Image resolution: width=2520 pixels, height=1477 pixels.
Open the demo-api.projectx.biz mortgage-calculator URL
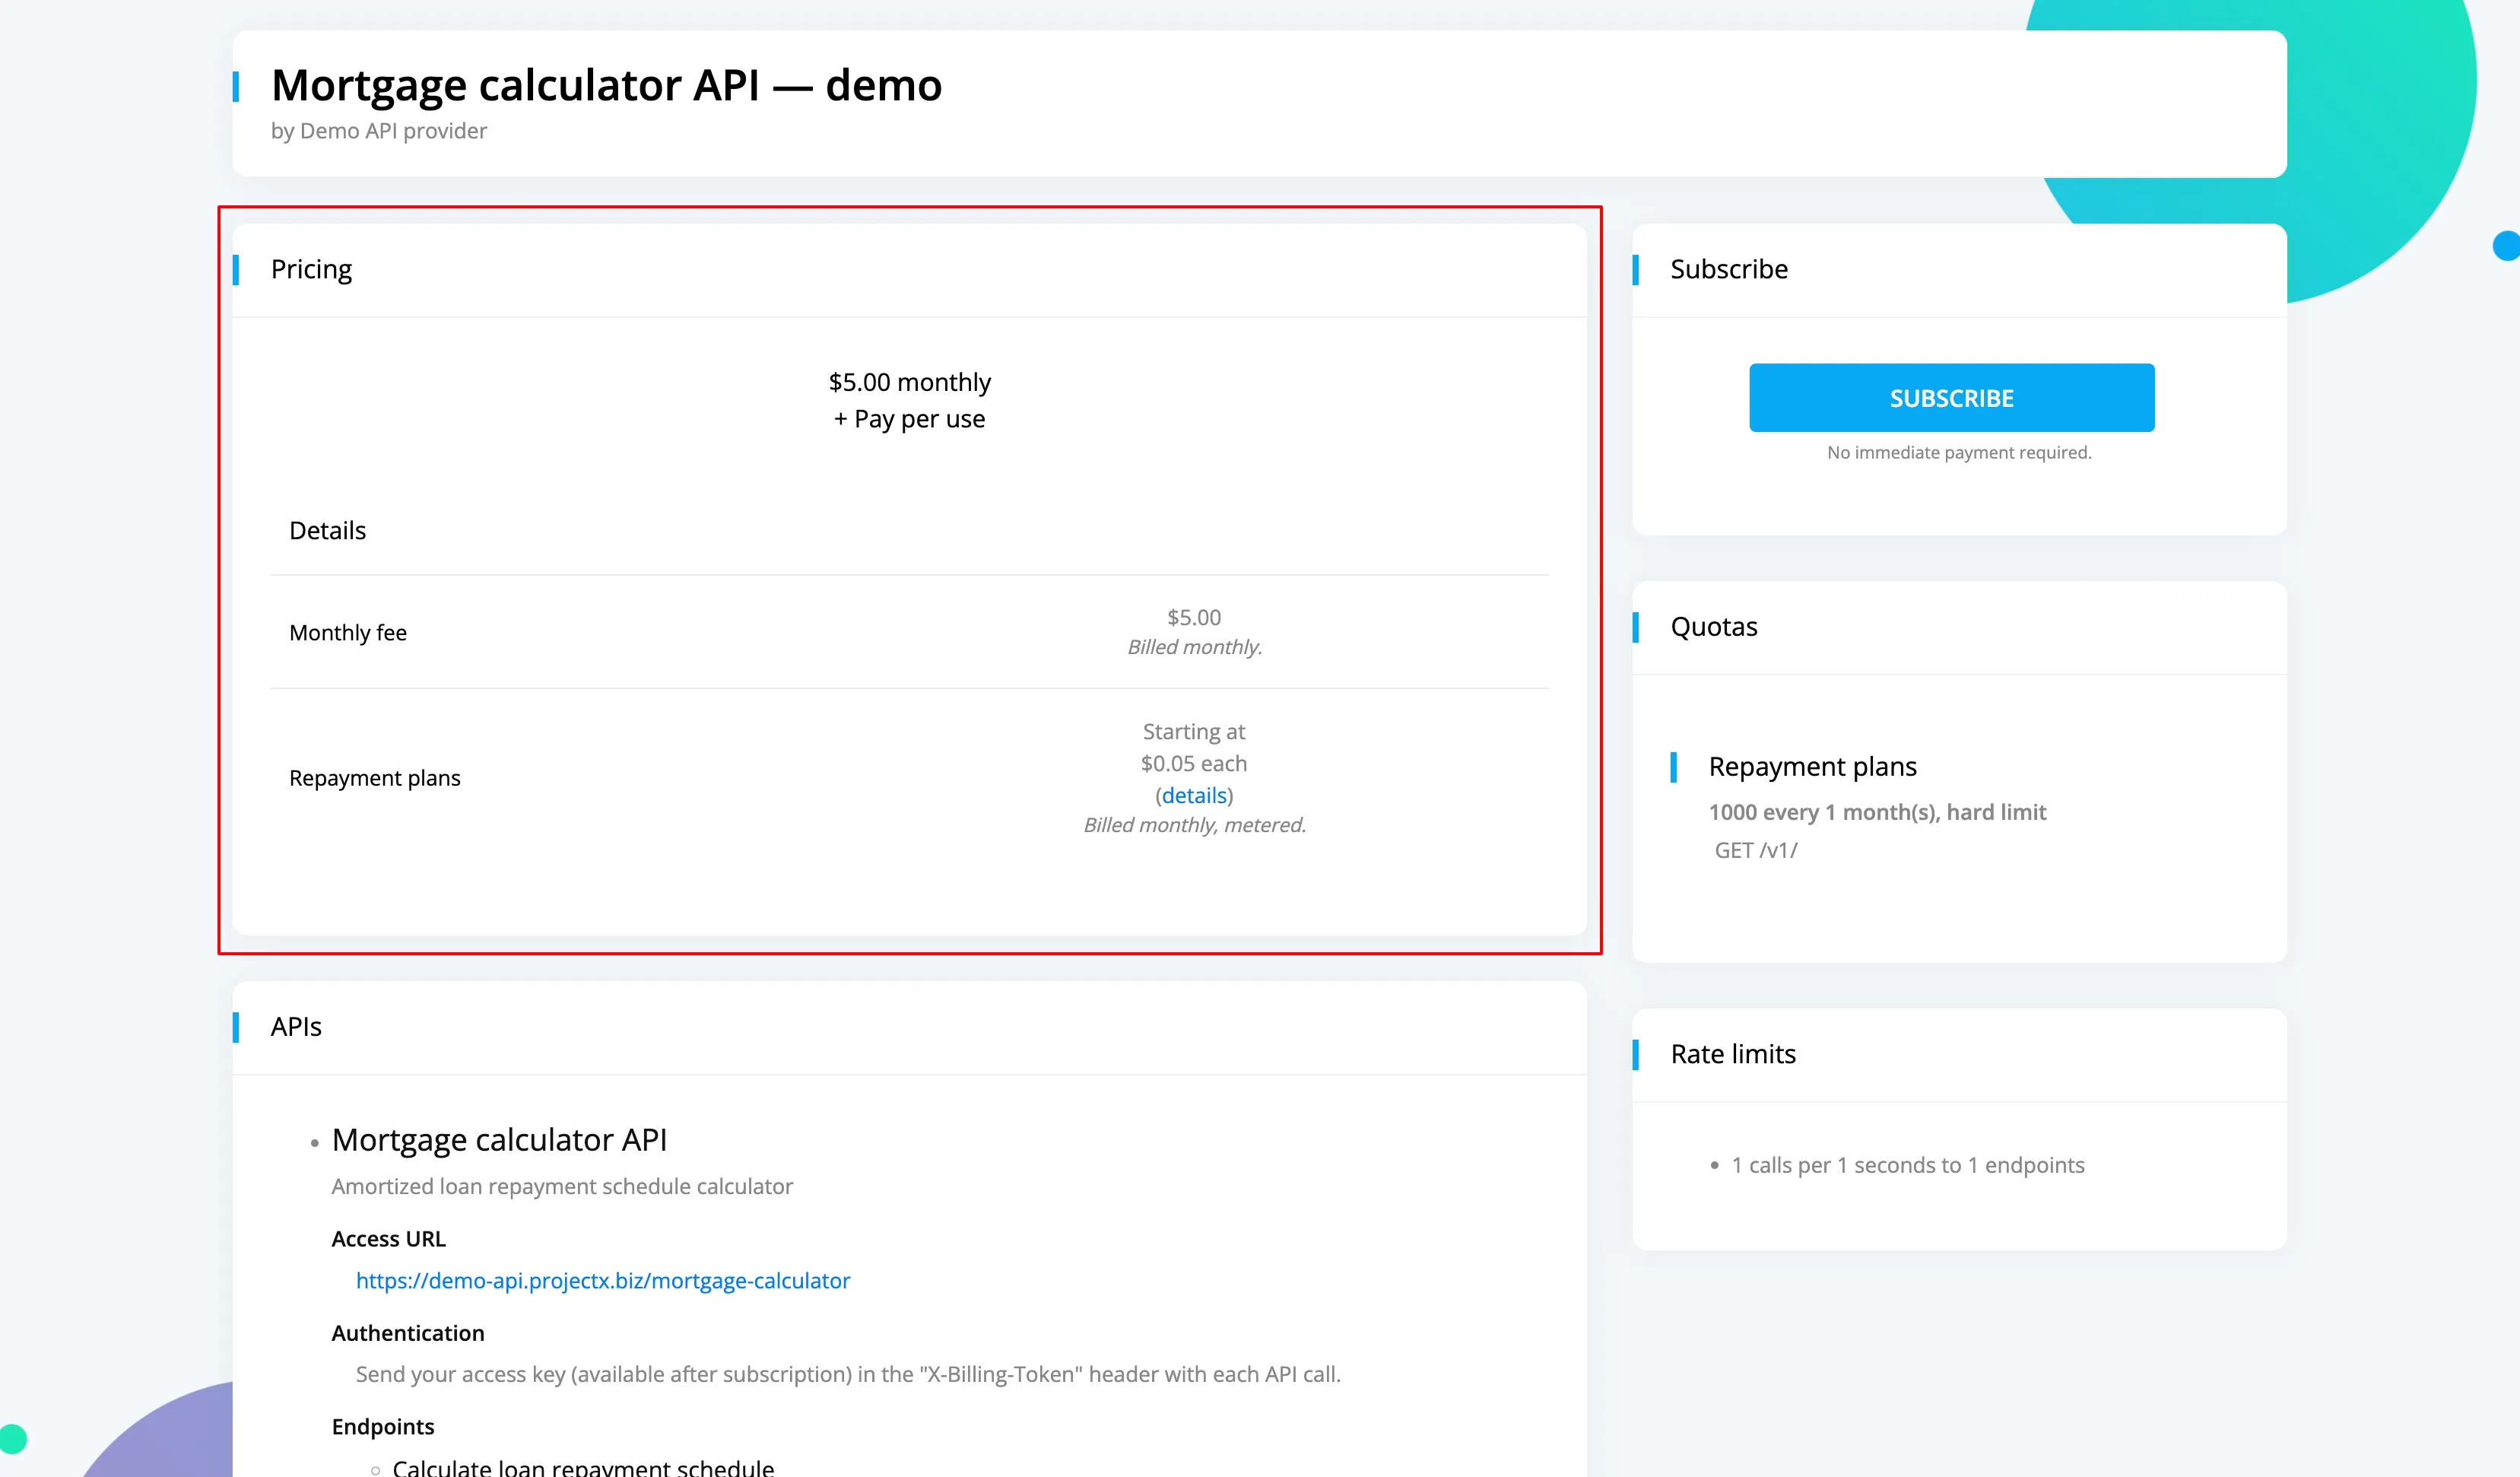point(603,1281)
